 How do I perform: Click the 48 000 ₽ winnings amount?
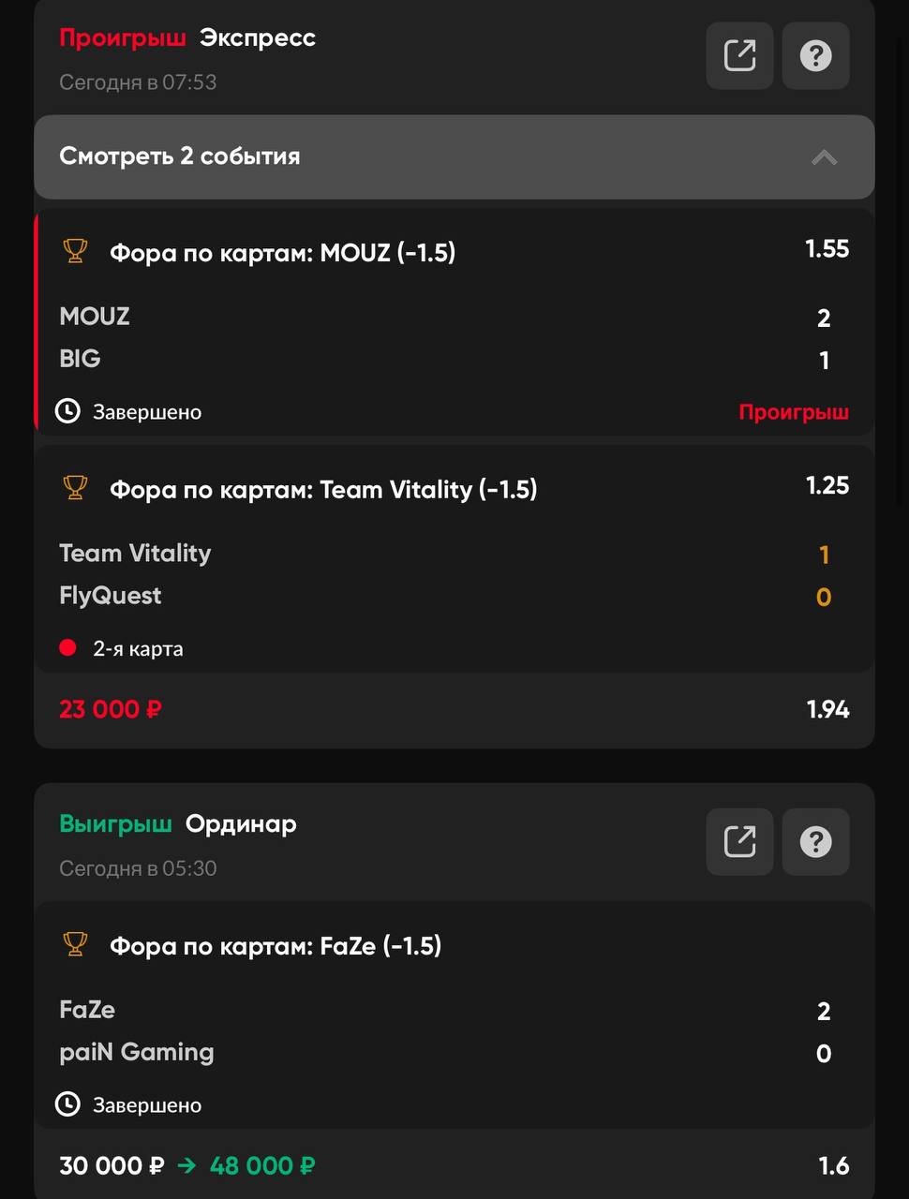tap(262, 1165)
